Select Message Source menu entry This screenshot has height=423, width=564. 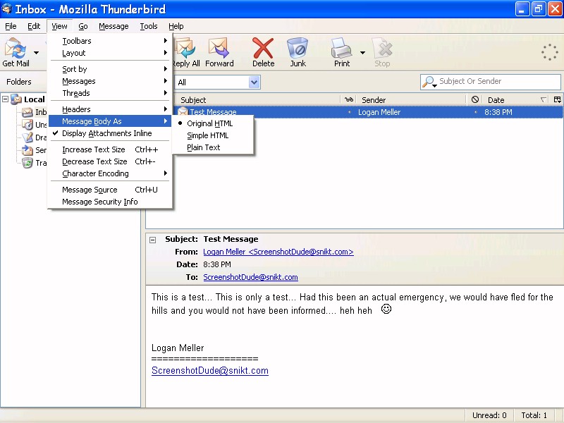[x=110, y=190]
